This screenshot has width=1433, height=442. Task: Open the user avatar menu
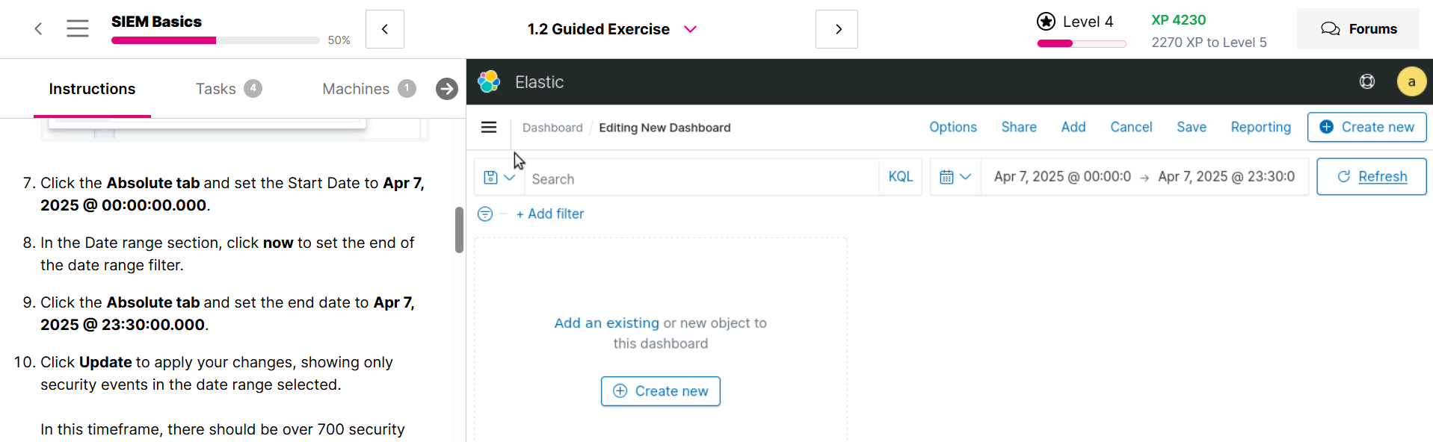[1411, 82]
